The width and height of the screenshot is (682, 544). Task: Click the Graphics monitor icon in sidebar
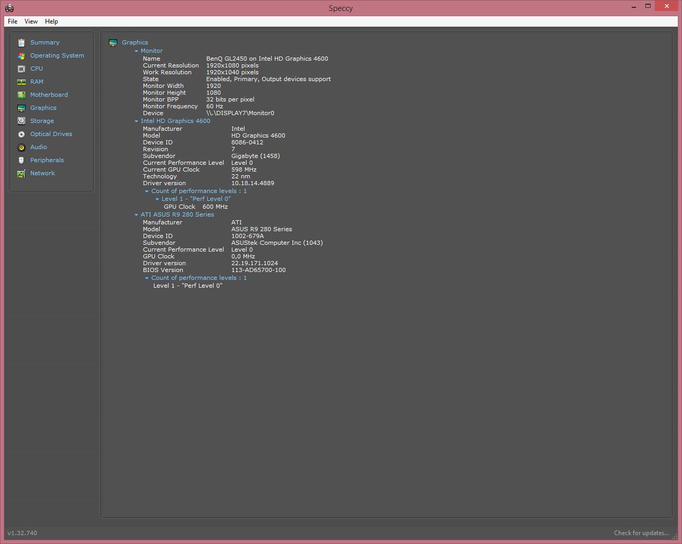coord(21,108)
